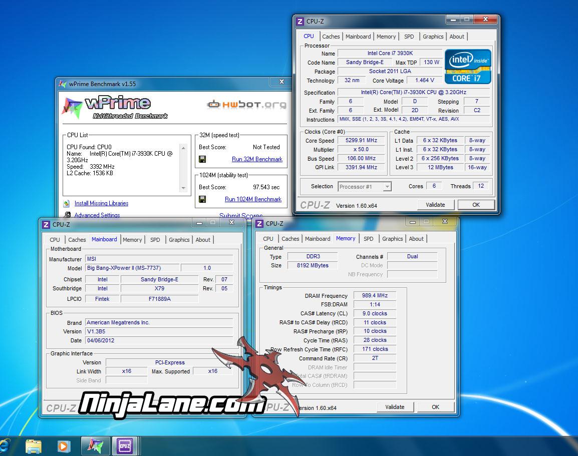Open Mainboard tab in top-right CPU-Z
Viewport: 578px width, 456px height.
click(x=358, y=37)
